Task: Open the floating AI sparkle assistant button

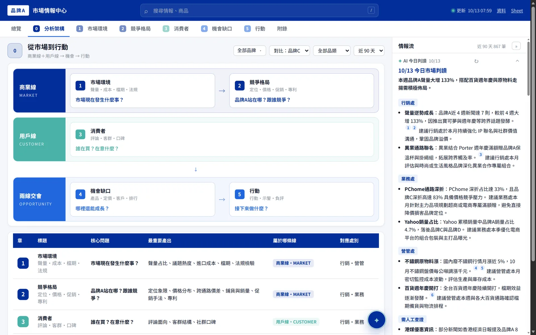Action: pyautogui.click(x=377, y=320)
